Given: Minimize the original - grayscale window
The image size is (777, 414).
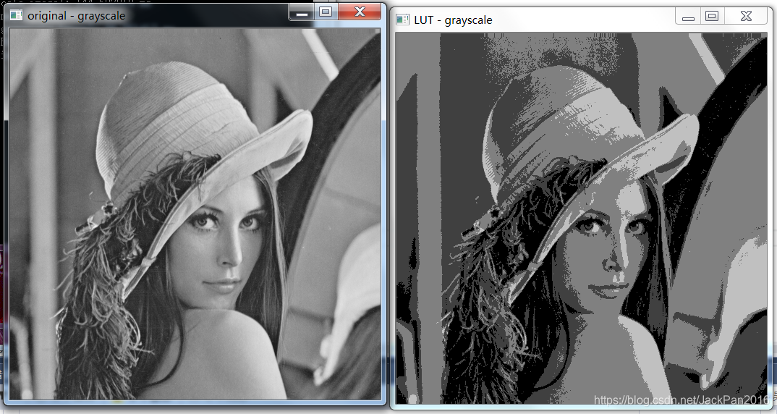Looking at the screenshot, I should tap(302, 12).
